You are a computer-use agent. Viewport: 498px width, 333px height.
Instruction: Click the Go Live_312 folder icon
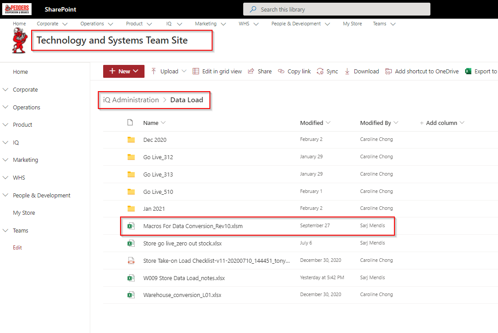coord(131,157)
